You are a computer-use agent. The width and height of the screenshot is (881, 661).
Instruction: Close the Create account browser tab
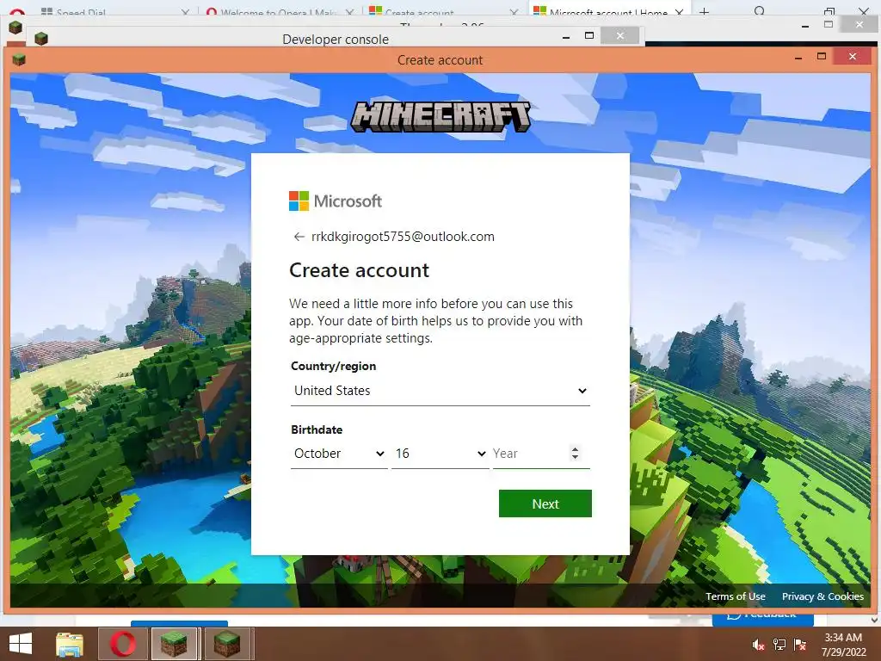coord(514,12)
